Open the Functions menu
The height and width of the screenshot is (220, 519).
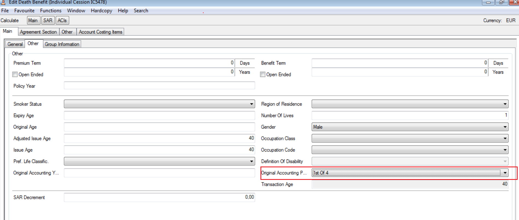click(51, 11)
